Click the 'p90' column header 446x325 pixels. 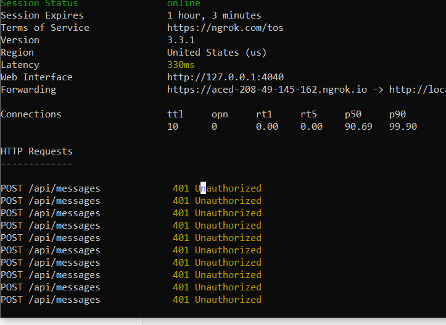pyautogui.click(x=397, y=115)
